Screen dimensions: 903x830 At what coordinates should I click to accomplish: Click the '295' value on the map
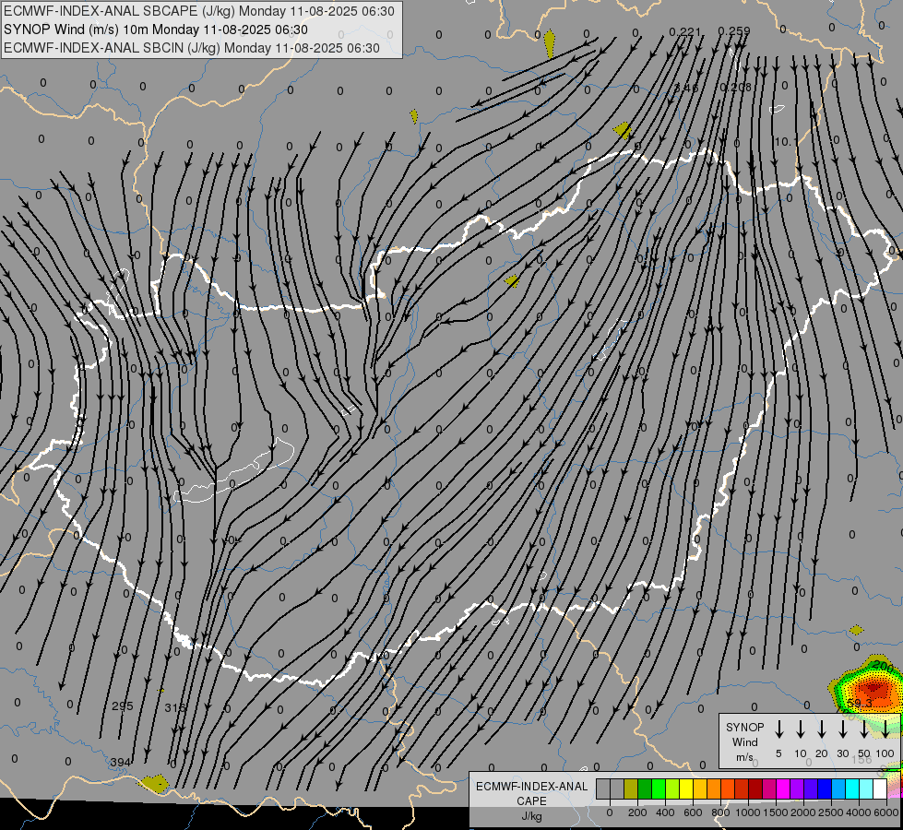tap(123, 706)
